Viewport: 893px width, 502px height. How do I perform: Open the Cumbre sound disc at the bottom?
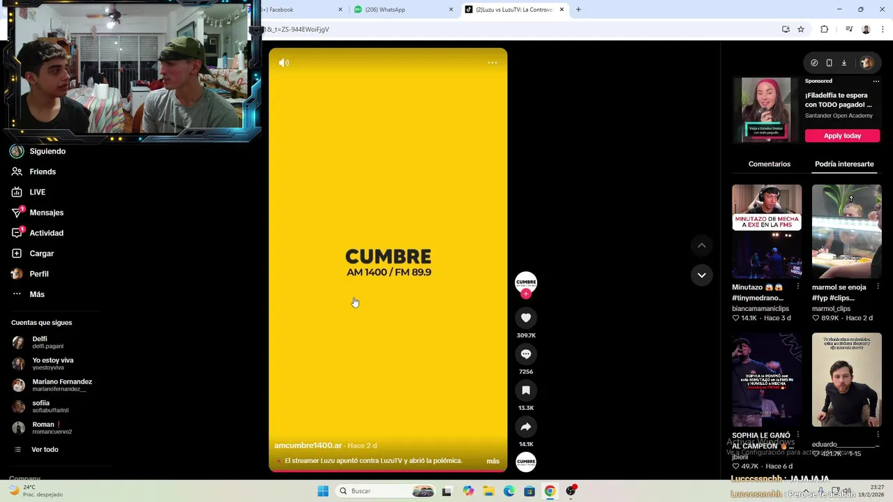[x=526, y=462]
